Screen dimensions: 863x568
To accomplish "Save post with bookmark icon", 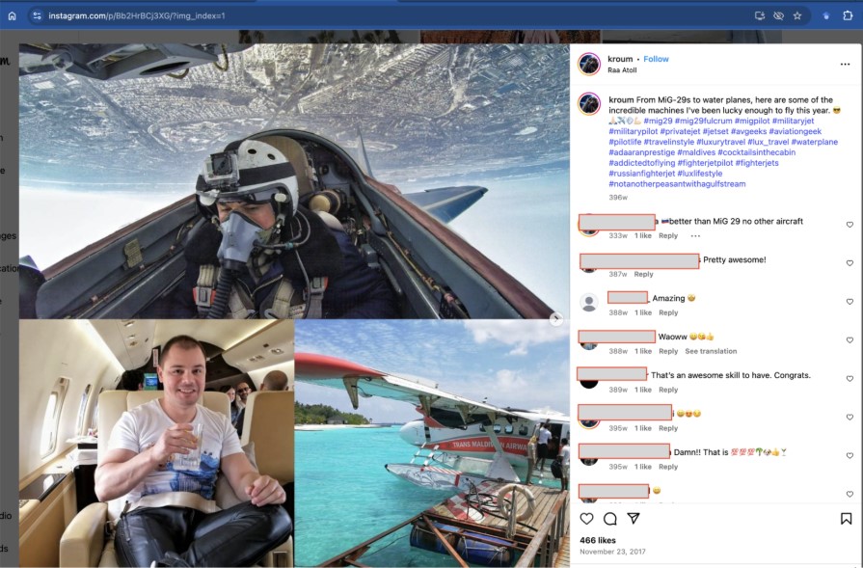I will coord(846,519).
